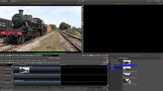This screenshot has width=163, height=91.
Task: Click the Search field in Resources
Action: (x=144, y=58)
